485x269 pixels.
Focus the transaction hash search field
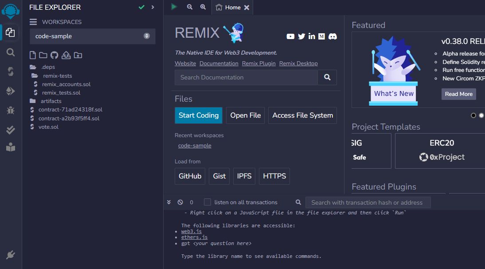(368, 202)
